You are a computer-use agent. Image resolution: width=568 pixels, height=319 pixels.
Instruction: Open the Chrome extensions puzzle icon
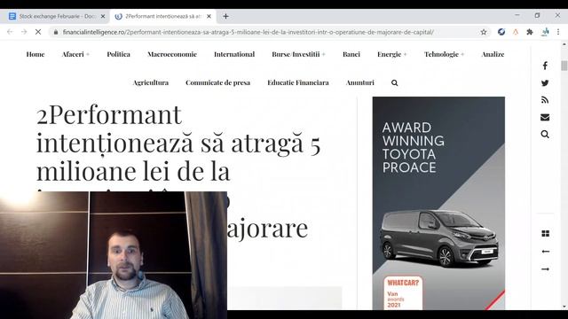coord(530,32)
